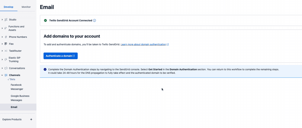This screenshot has height=128, width=302.
Task: Click the 24-48 hours DNS propagation line
Action: tap(112, 73)
